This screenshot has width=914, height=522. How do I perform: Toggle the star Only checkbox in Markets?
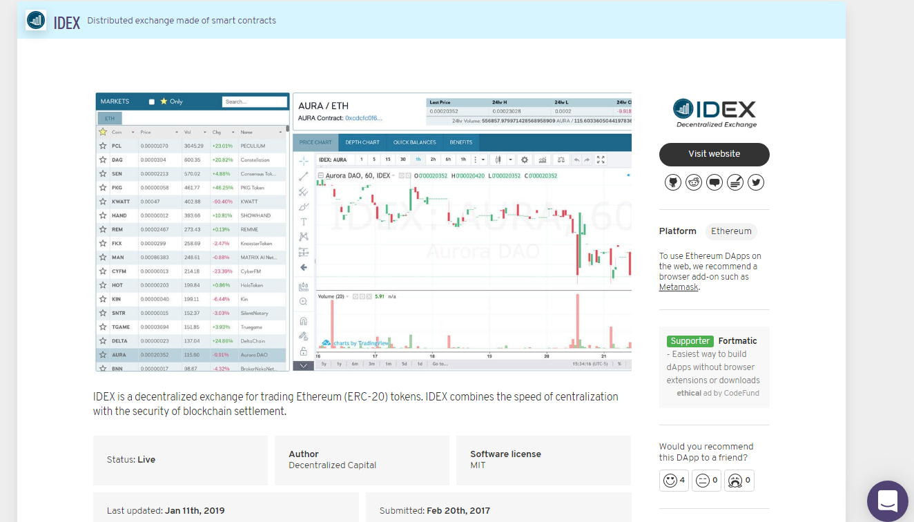[x=152, y=101]
